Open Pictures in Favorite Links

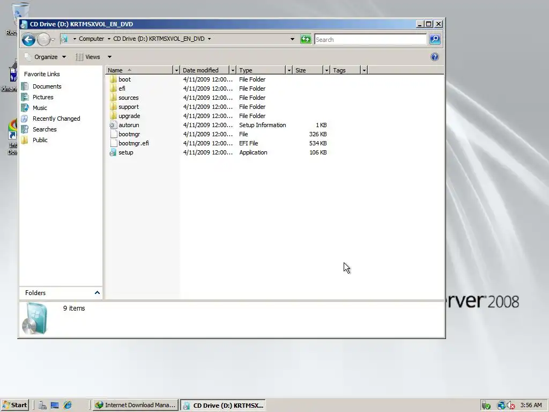point(43,97)
